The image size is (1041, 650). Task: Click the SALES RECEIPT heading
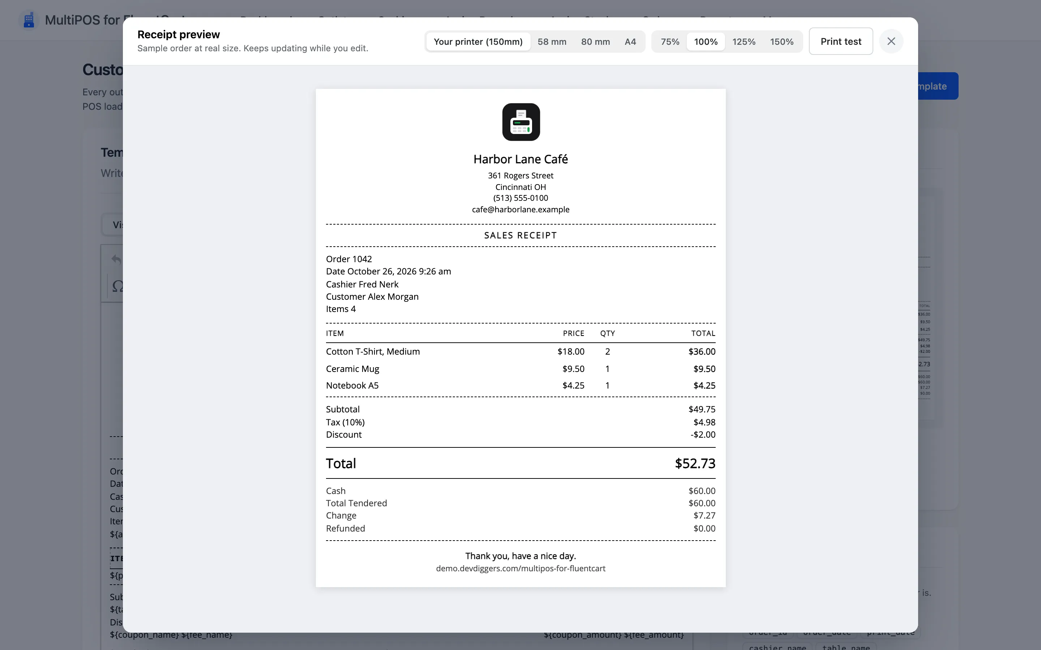pos(520,235)
